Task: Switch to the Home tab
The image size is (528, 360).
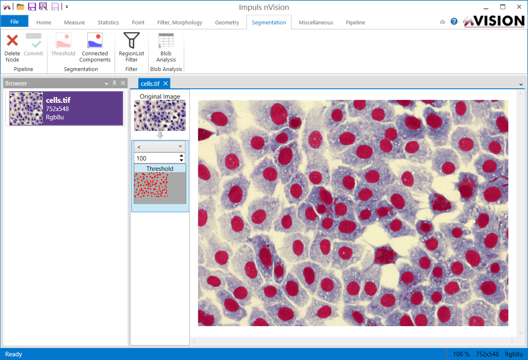Action: [44, 22]
